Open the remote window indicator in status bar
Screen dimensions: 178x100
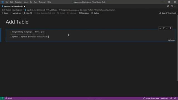coord(2,98)
